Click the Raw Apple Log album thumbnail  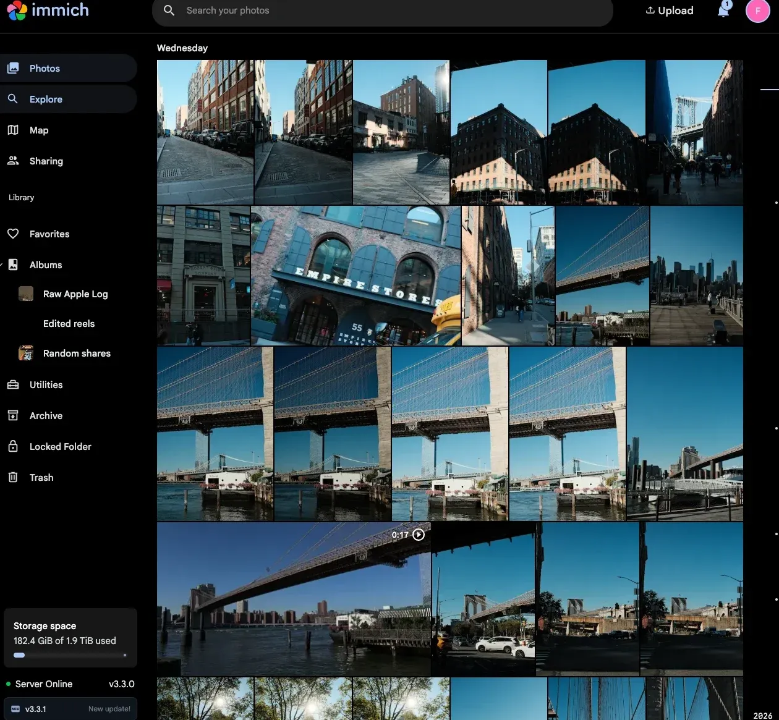click(x=26, y=294)
